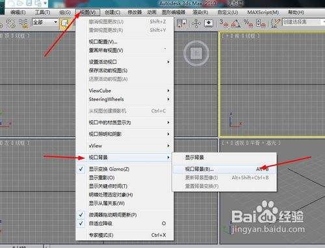Click 平滑 + 高光 shading label
Viewport: 325px width, 248px height.
point(263,143)
